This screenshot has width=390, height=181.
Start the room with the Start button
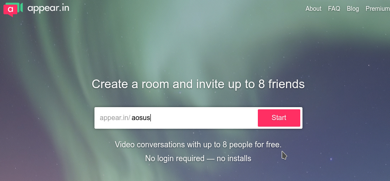coord(279,118)
